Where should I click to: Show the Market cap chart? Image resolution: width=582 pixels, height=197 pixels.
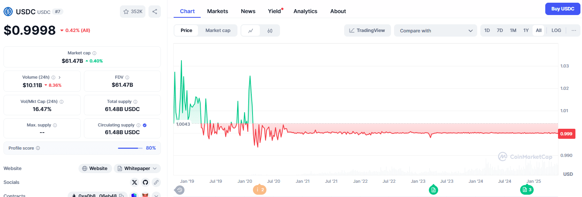point(218,30)
